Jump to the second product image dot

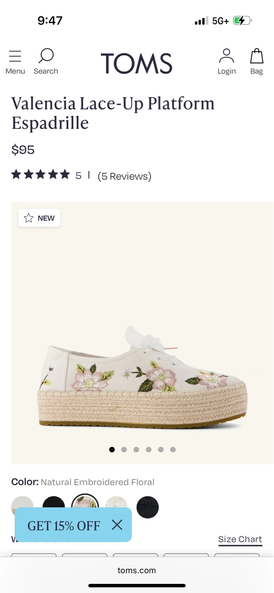[x=124, y=450]
